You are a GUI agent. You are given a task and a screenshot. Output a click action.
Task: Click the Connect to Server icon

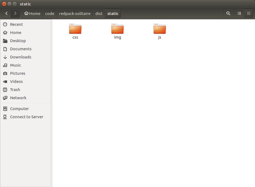5,117
